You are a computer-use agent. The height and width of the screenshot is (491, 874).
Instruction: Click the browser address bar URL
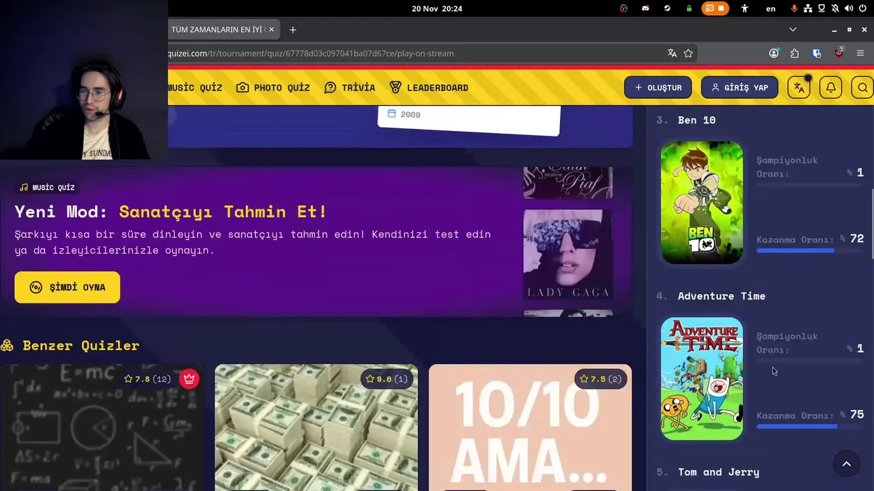coord(311,53)
